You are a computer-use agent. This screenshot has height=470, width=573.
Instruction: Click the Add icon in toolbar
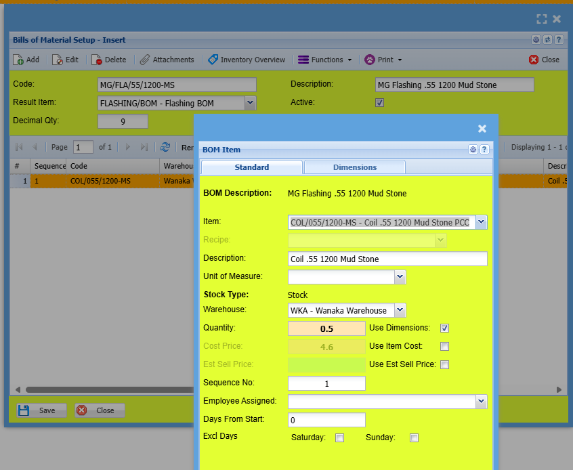point(19,60)
